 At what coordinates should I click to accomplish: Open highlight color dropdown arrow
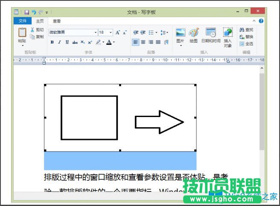point(103,42)
